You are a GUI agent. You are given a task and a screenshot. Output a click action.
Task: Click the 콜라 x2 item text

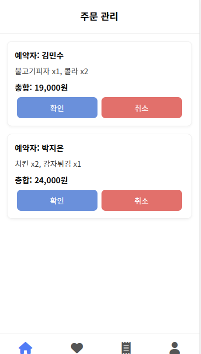coord(76,72)
